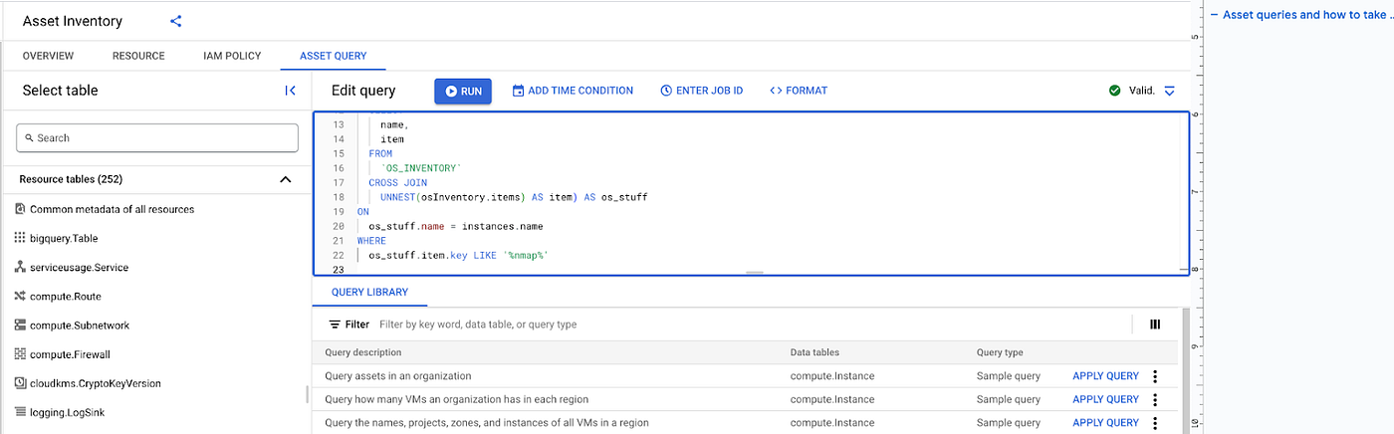Click the share icon next to Asset Inventory

click(x=176, y=21)
